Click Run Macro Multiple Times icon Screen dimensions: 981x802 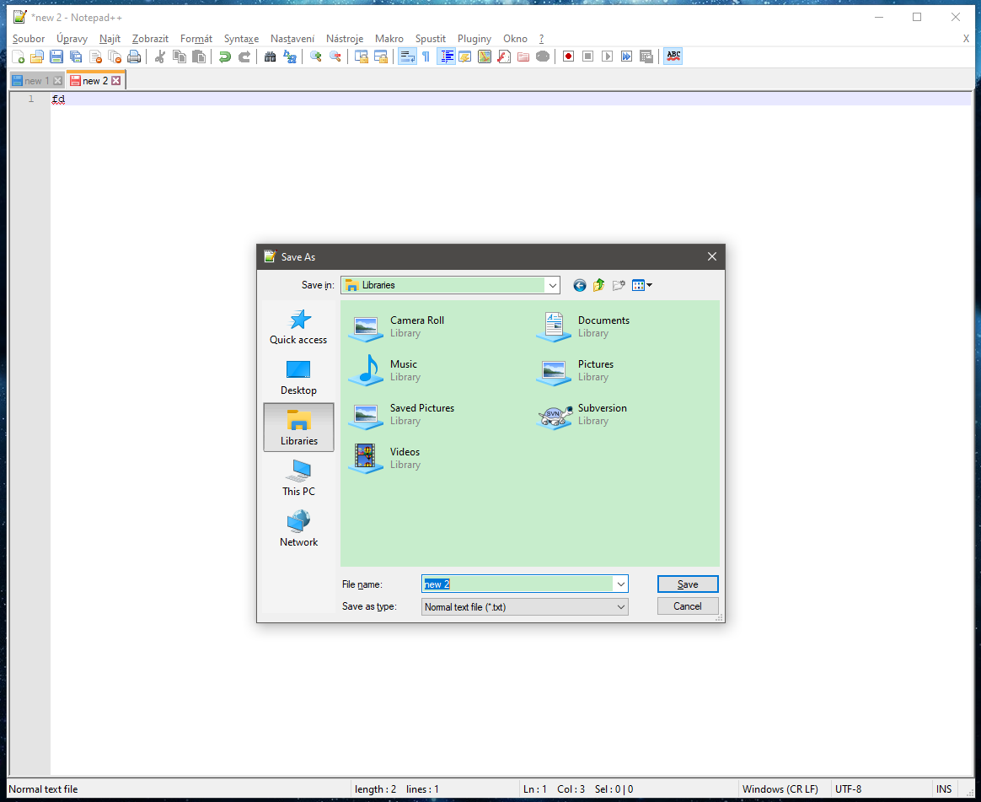point(626,57)
